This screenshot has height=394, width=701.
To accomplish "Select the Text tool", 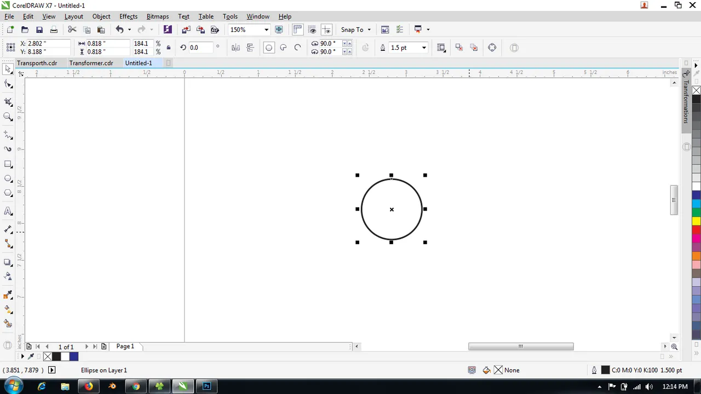I will [x=8, y=211].
